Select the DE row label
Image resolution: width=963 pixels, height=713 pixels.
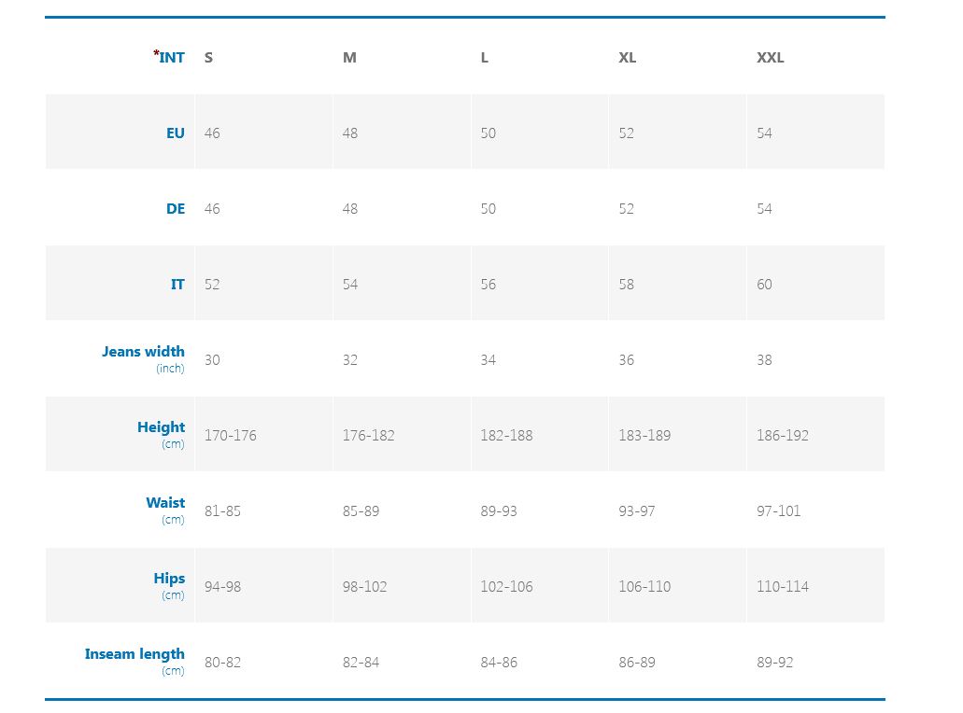click(176, 208)
